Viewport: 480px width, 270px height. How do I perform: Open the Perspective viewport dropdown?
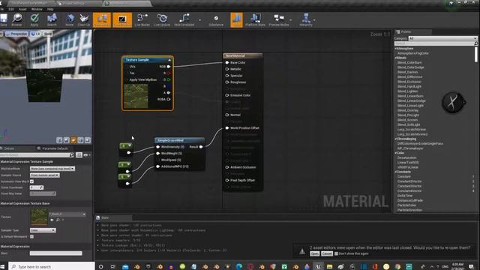click(x=16, y=34)
